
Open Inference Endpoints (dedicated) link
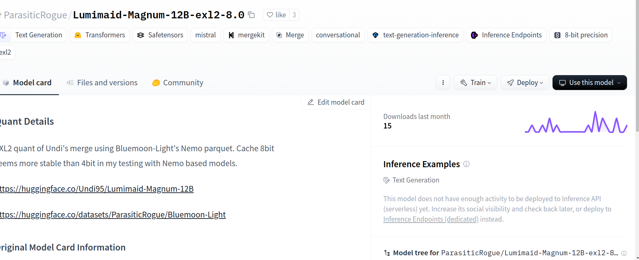click(431, 219)
